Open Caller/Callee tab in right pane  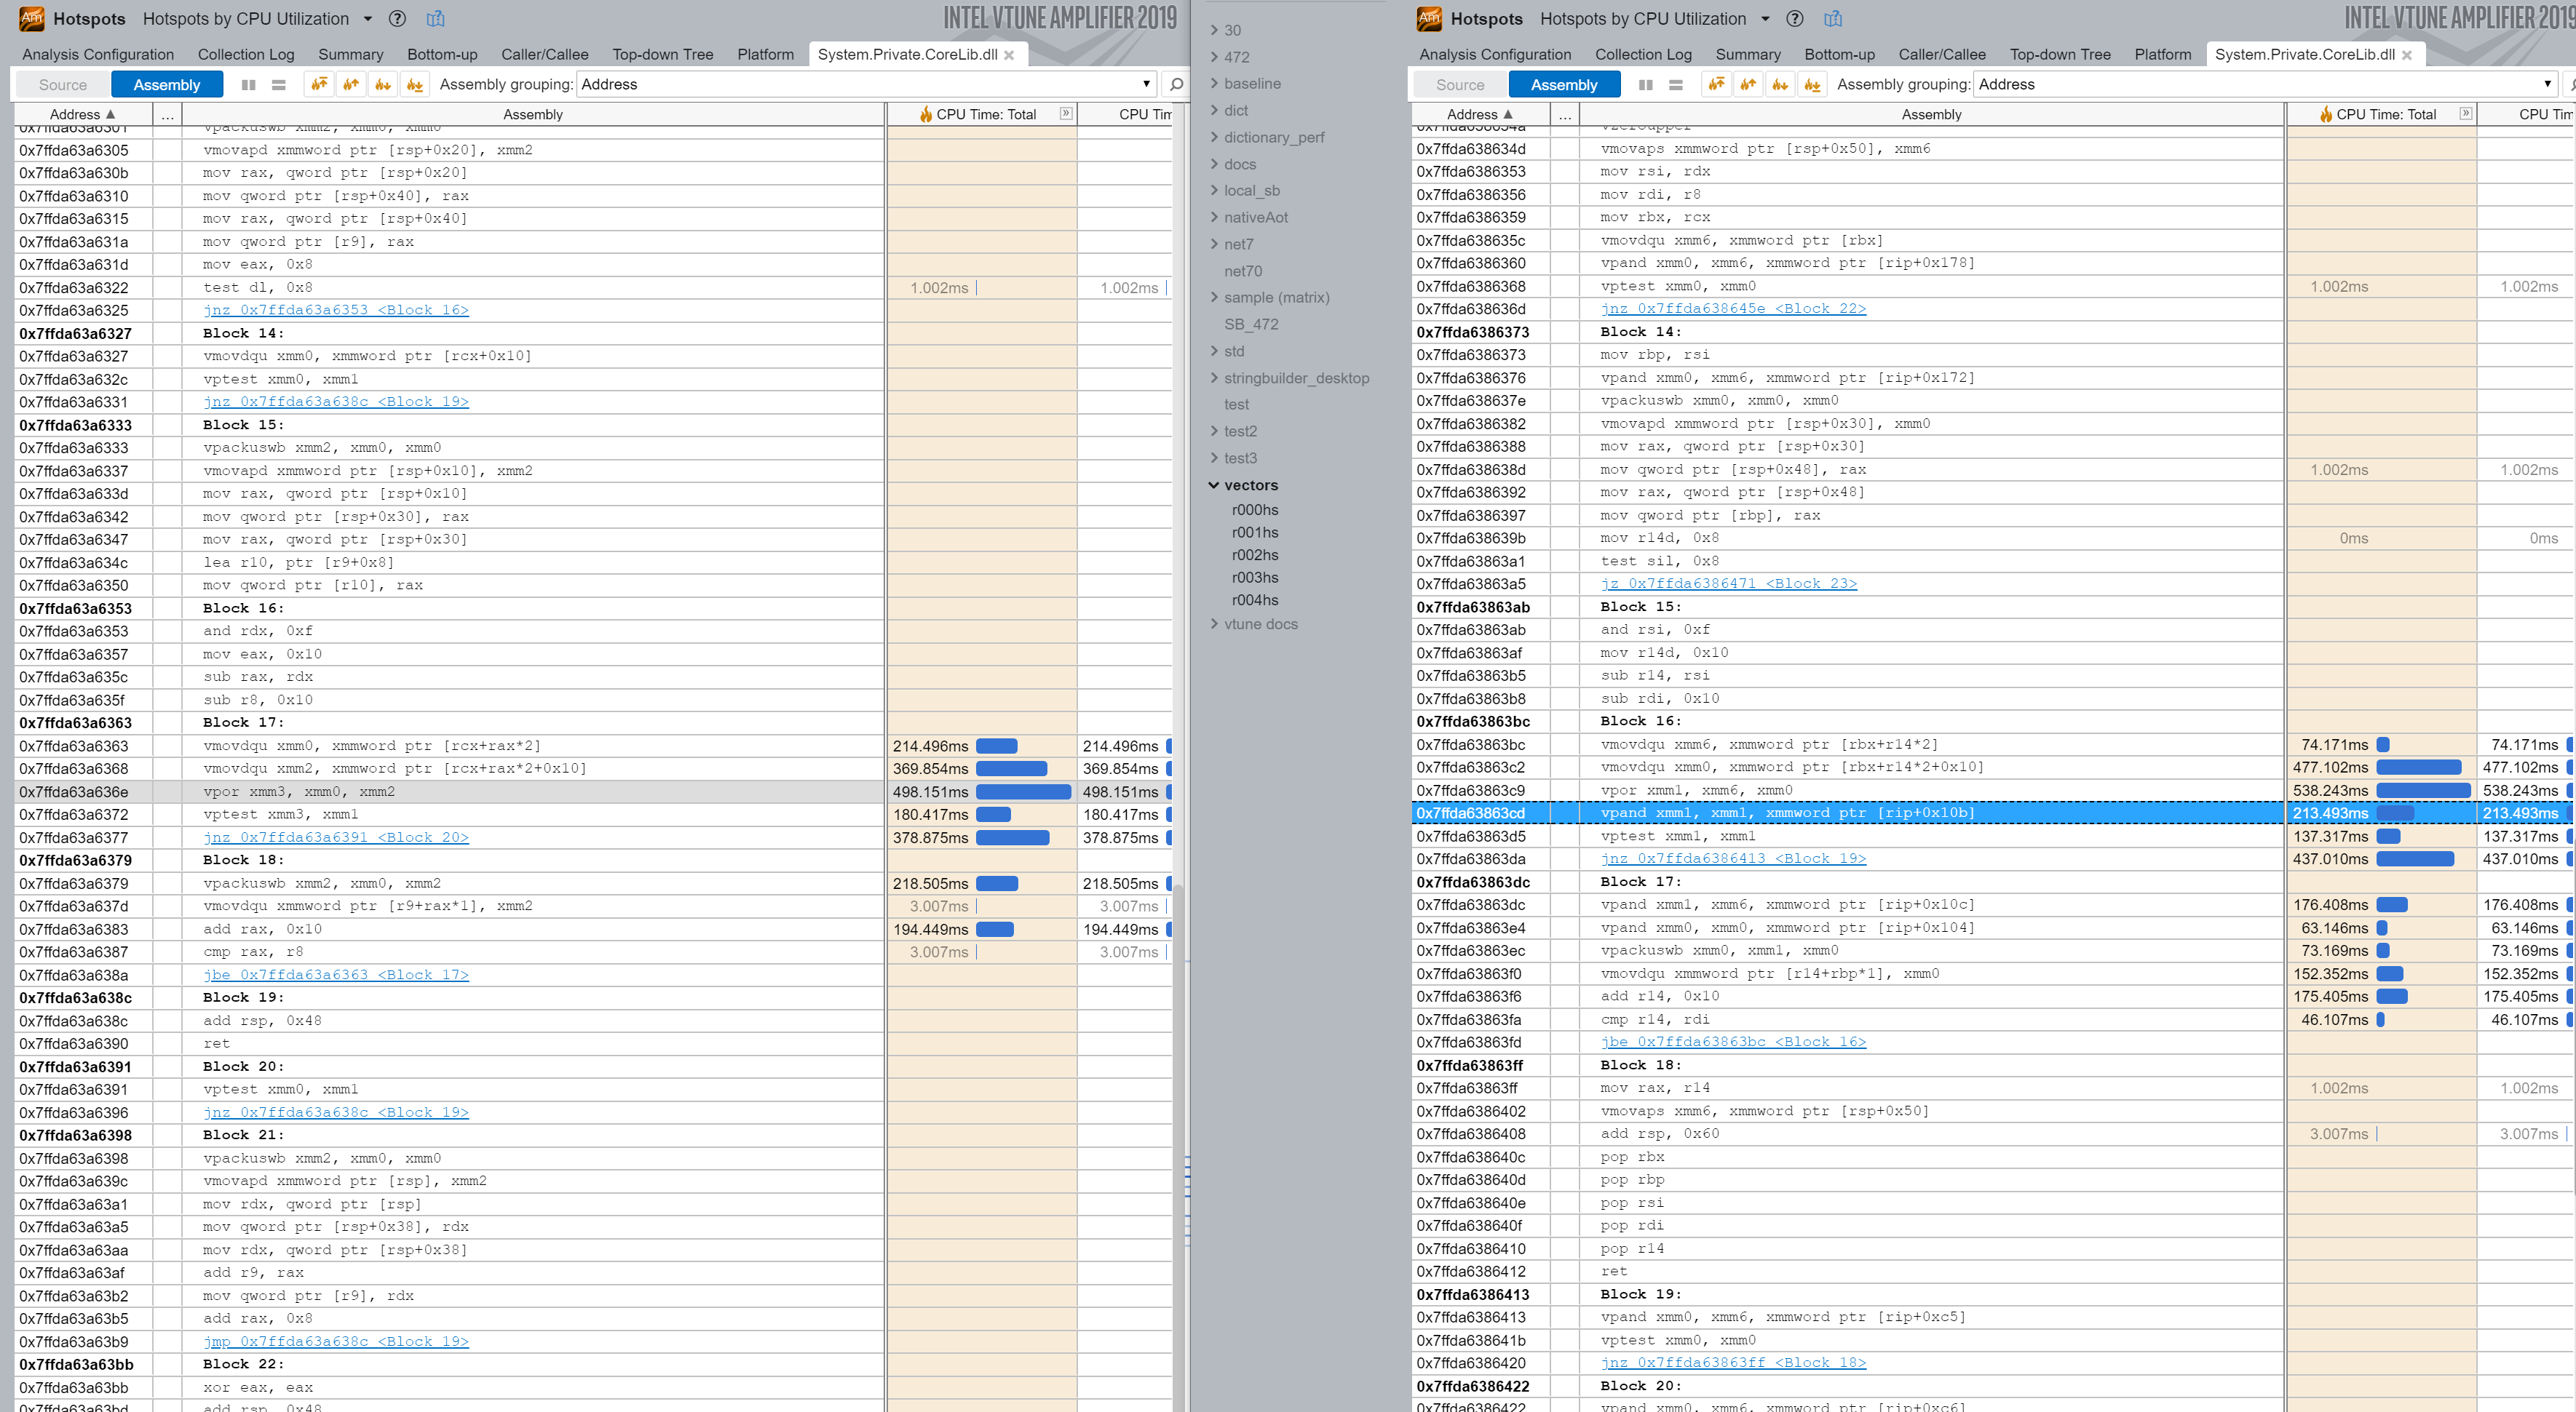click(x=1941, y=55)
